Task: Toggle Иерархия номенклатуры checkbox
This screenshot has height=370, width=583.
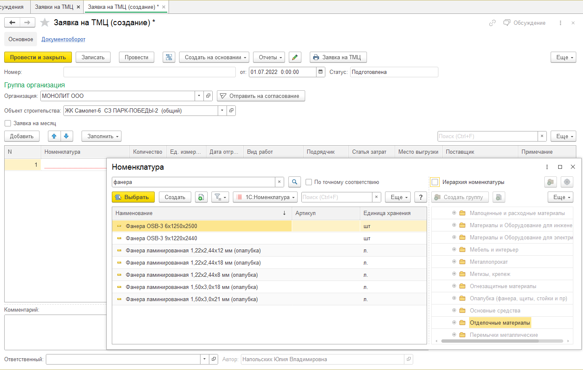Action: [435, 182]
